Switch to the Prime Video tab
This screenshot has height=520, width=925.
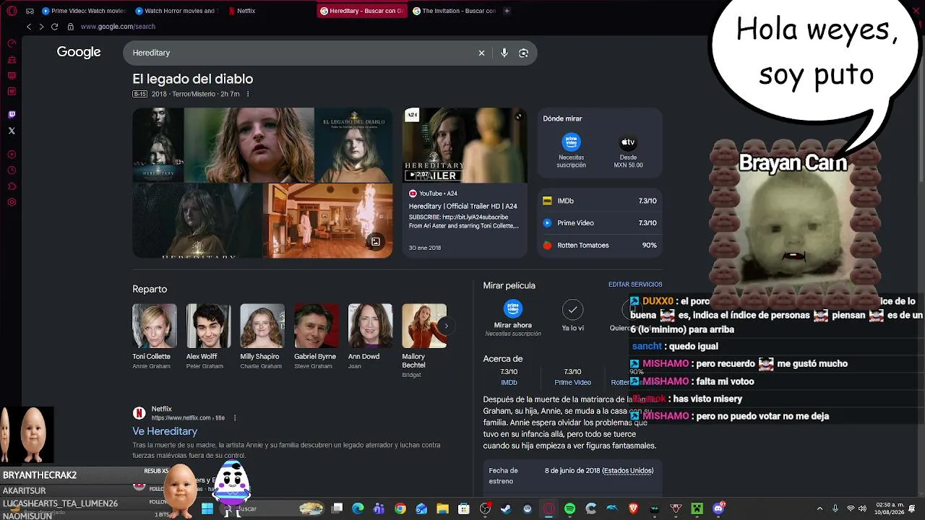tap(83, 11)
